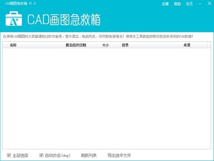Sort by 目录 column header
Image resolution: width=214 pixels, height=161 pixels.
coord(151,45)
